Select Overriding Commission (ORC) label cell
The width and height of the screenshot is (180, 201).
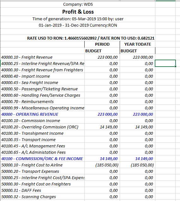[x=42, y=127]
